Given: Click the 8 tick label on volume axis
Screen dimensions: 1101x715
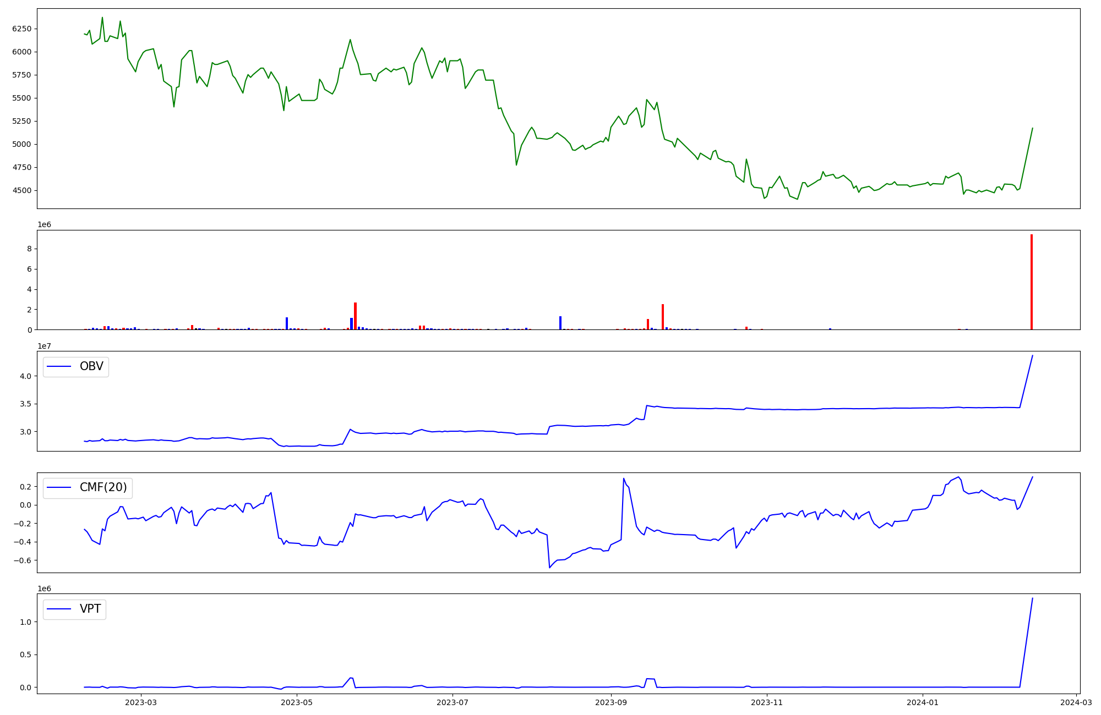Looking at the screenshot, I should tap(30, 249).
